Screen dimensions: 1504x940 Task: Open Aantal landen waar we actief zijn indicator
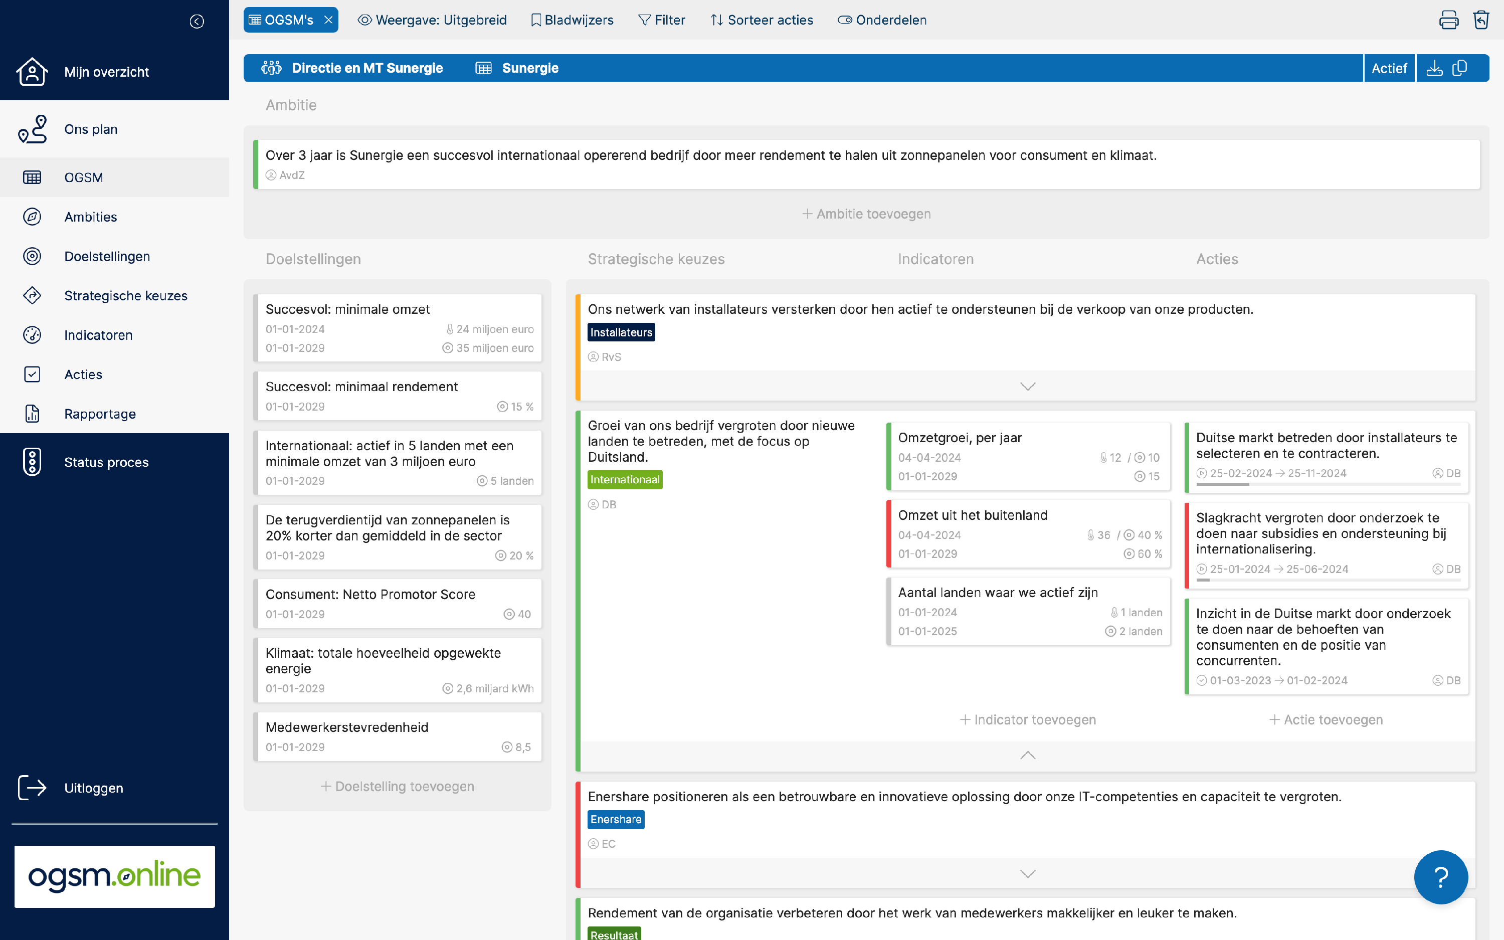[1028, 611]
